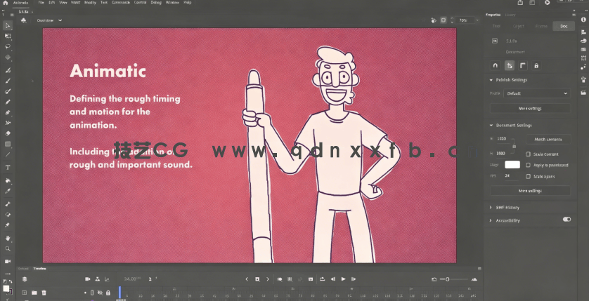Open the Commands menu

pos(121,2)
